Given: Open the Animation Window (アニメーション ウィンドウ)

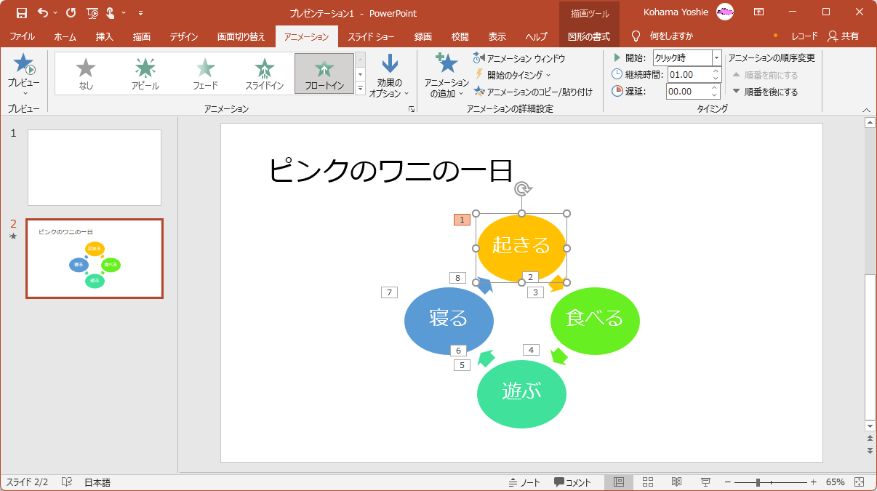Looking at the screenshot, I should click(x=519, y=58).
